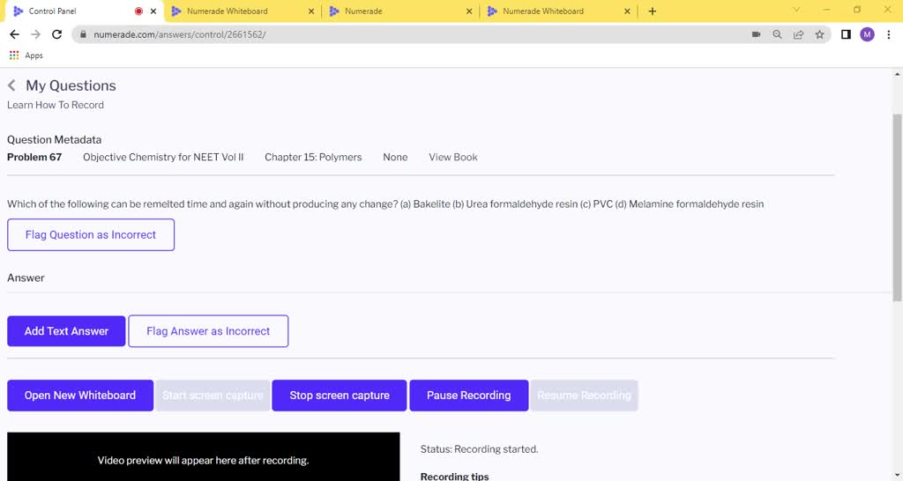Open the Apps shortcut in bookmarks bar
The width and height of the screenshot is (903, 481).
pos(26,55)
